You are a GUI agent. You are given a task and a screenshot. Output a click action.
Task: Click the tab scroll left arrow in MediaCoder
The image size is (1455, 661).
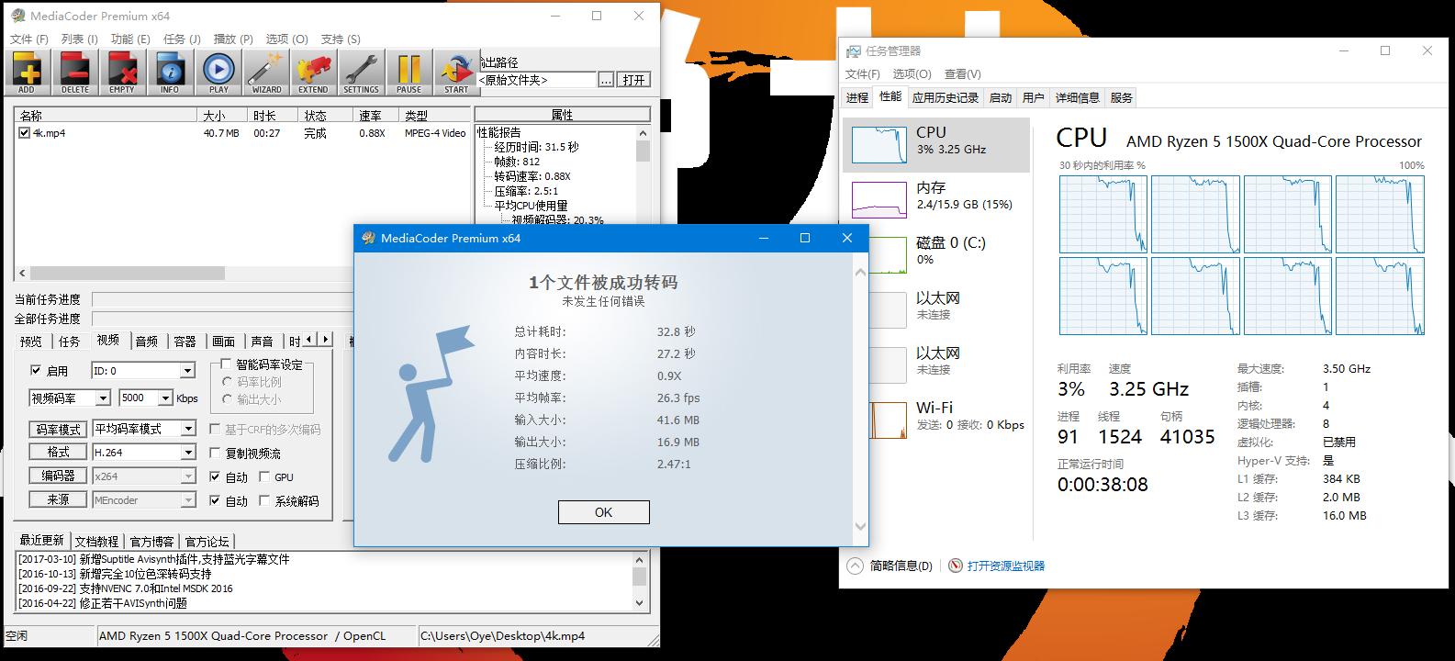click(x=310, y=339)
